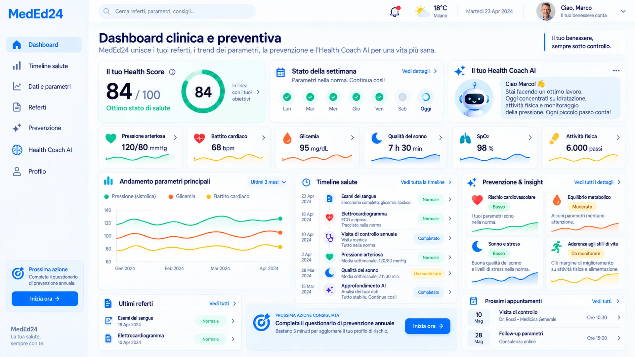Click Aderenza agli stili di vita runner icon
Screen dimensions: 635x357
[557, 247]
